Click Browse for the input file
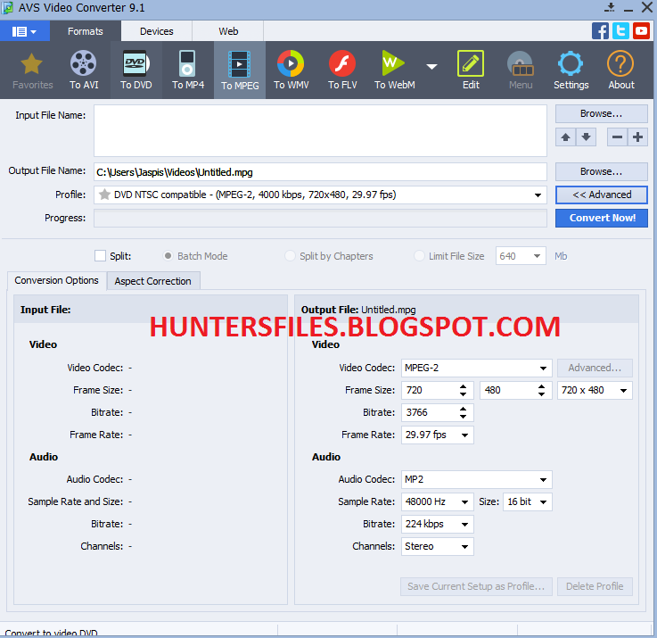Screen dimensions: 657x638 point(601,113)
